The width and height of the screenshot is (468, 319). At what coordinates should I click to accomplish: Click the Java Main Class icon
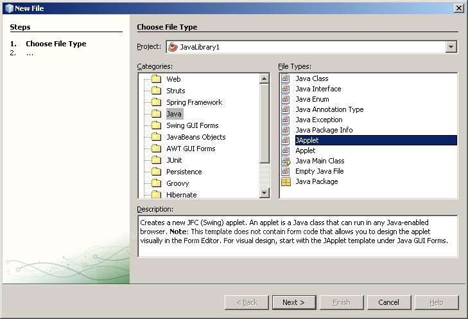coord(286,161)
